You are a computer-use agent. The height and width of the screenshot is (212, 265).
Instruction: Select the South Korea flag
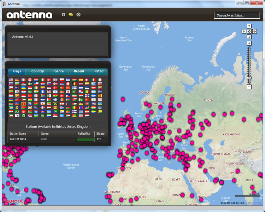pos(17,92)
